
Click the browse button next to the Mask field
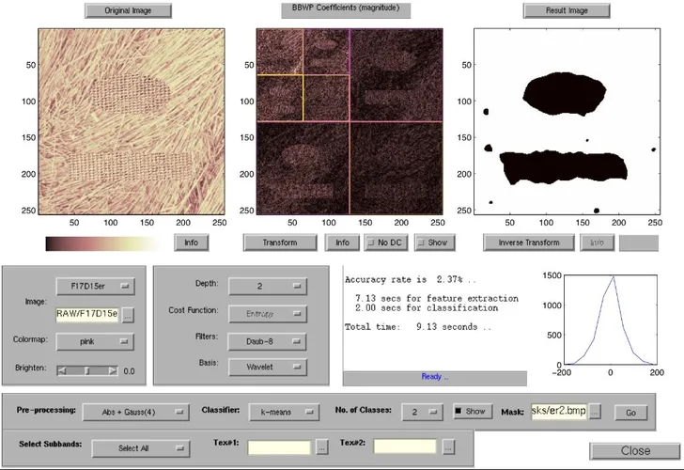[593, 412]
